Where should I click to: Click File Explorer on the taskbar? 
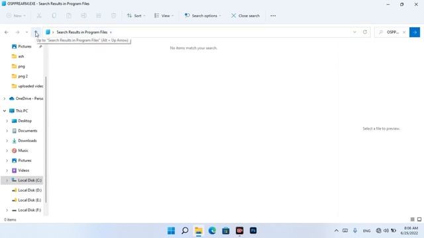click(199, 231)
